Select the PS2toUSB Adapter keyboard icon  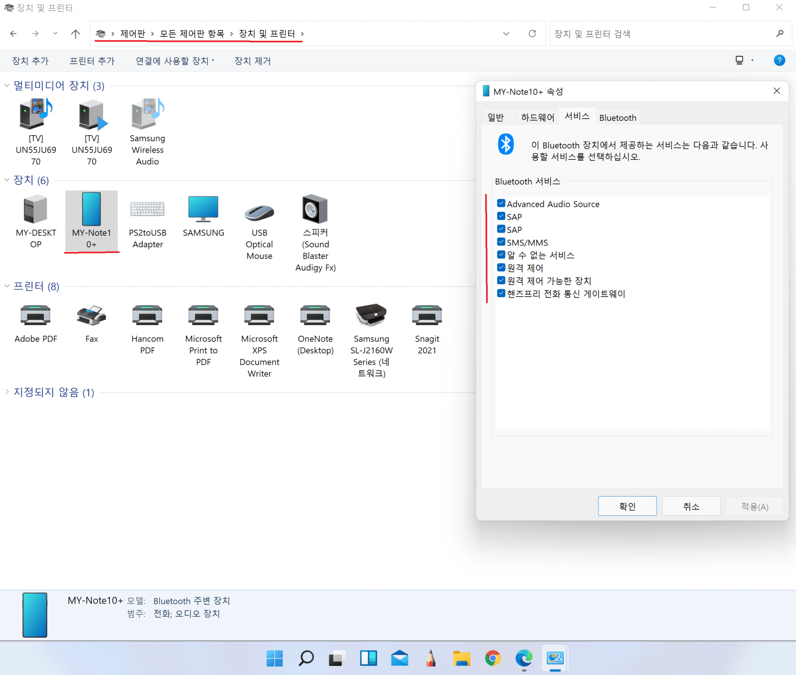[x=147, y=209]
